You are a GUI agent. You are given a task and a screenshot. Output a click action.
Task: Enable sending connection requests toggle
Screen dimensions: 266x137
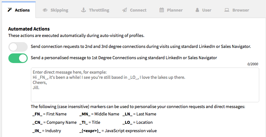click(18, 47)
